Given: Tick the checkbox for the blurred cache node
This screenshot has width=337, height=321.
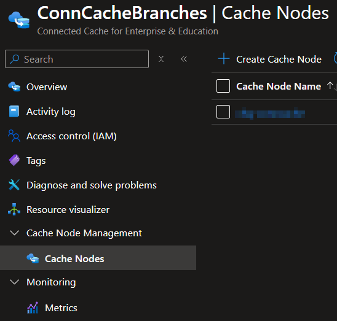Looking at the screenshot, I should point(223,112).
